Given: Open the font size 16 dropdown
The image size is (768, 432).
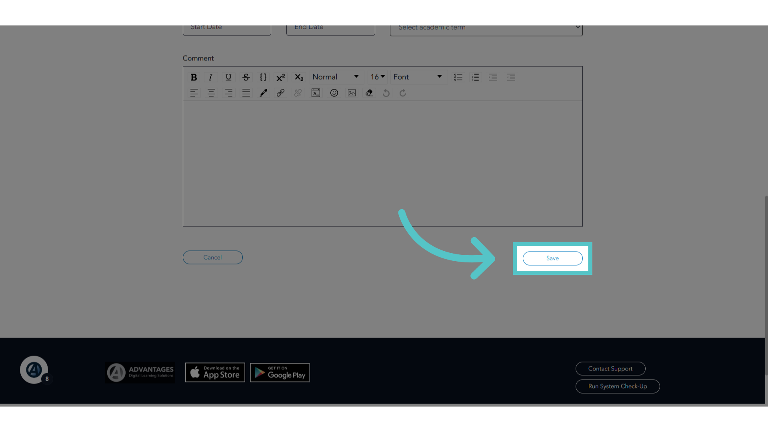Looking at the screenshot, I should pos(377,77).
